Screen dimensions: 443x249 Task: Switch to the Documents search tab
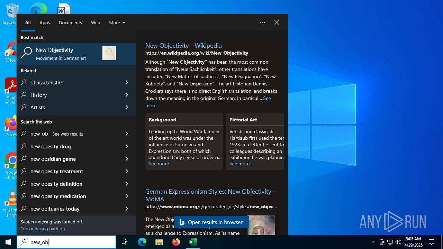(70, 22)
